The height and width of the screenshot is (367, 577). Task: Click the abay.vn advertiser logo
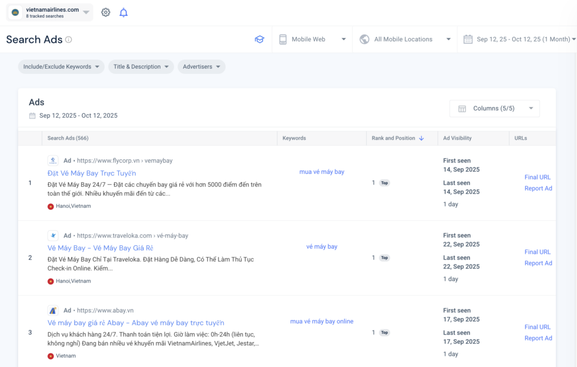[x=53, y=310]
